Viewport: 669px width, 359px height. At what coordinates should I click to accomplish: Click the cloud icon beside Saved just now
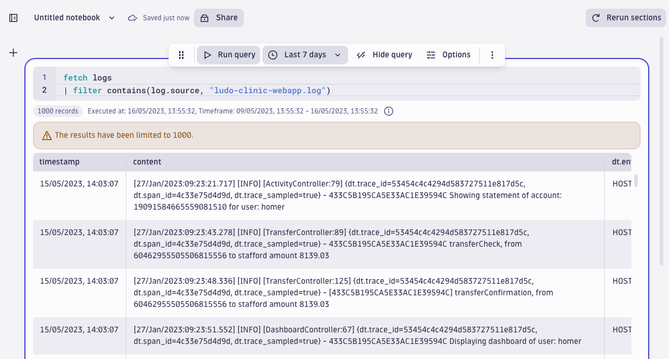(133, 18)
